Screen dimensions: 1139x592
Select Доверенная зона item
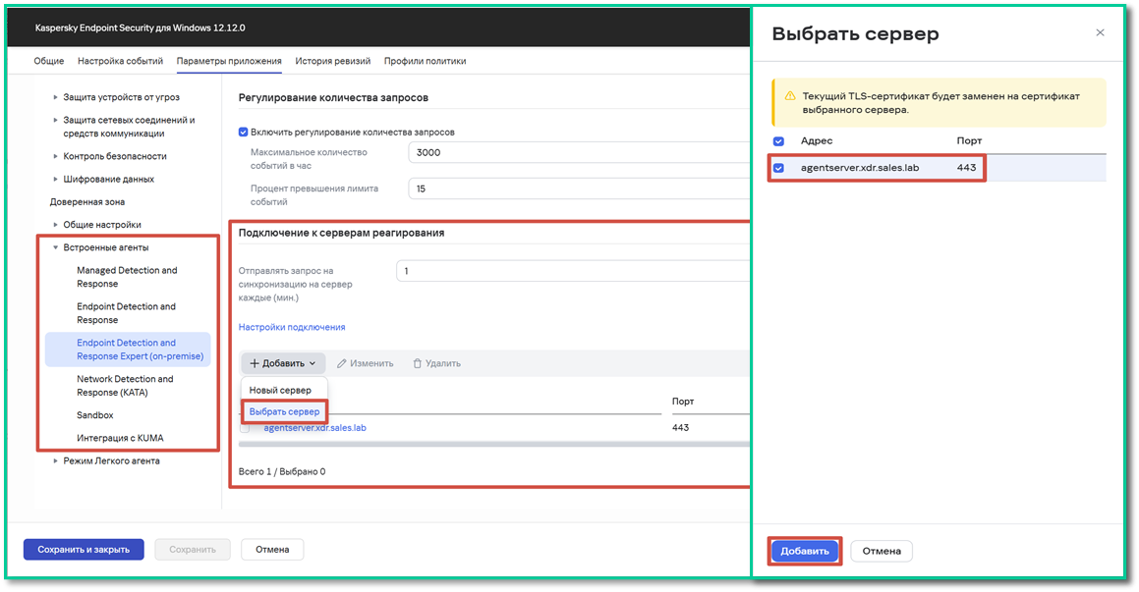click(x=87, y=201)
